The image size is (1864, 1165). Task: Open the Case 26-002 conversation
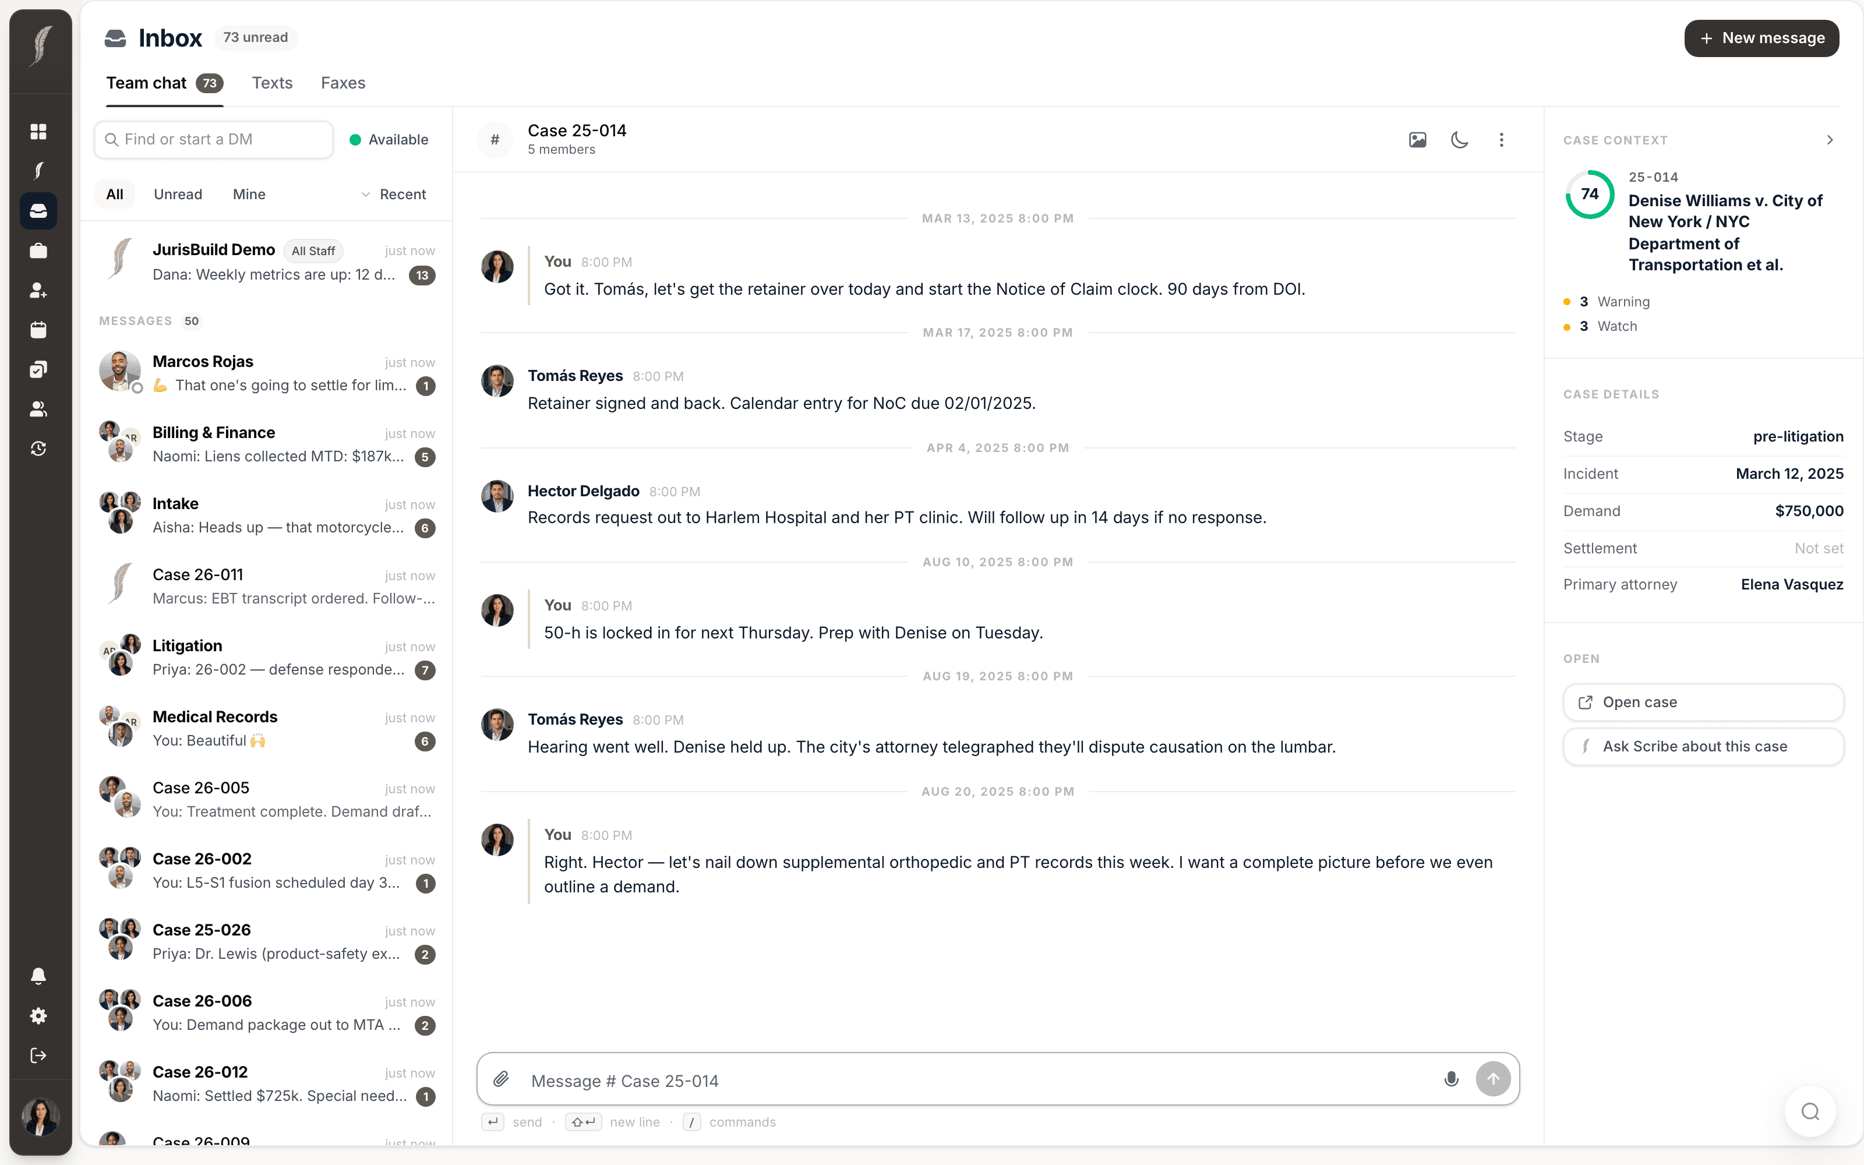point(267,871)
